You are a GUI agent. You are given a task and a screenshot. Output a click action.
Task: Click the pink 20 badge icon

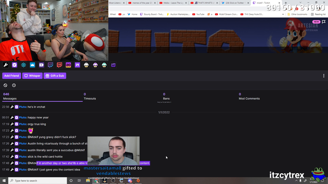(x=68, y=65)
